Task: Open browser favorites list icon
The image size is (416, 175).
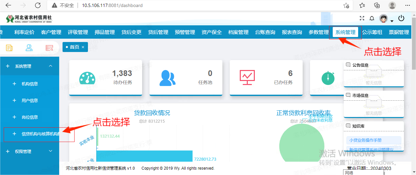Action: pyautogui.click(x=362, y=5)
